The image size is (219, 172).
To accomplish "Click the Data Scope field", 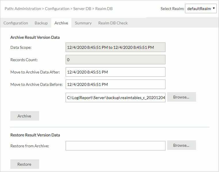I will (115, 47).
